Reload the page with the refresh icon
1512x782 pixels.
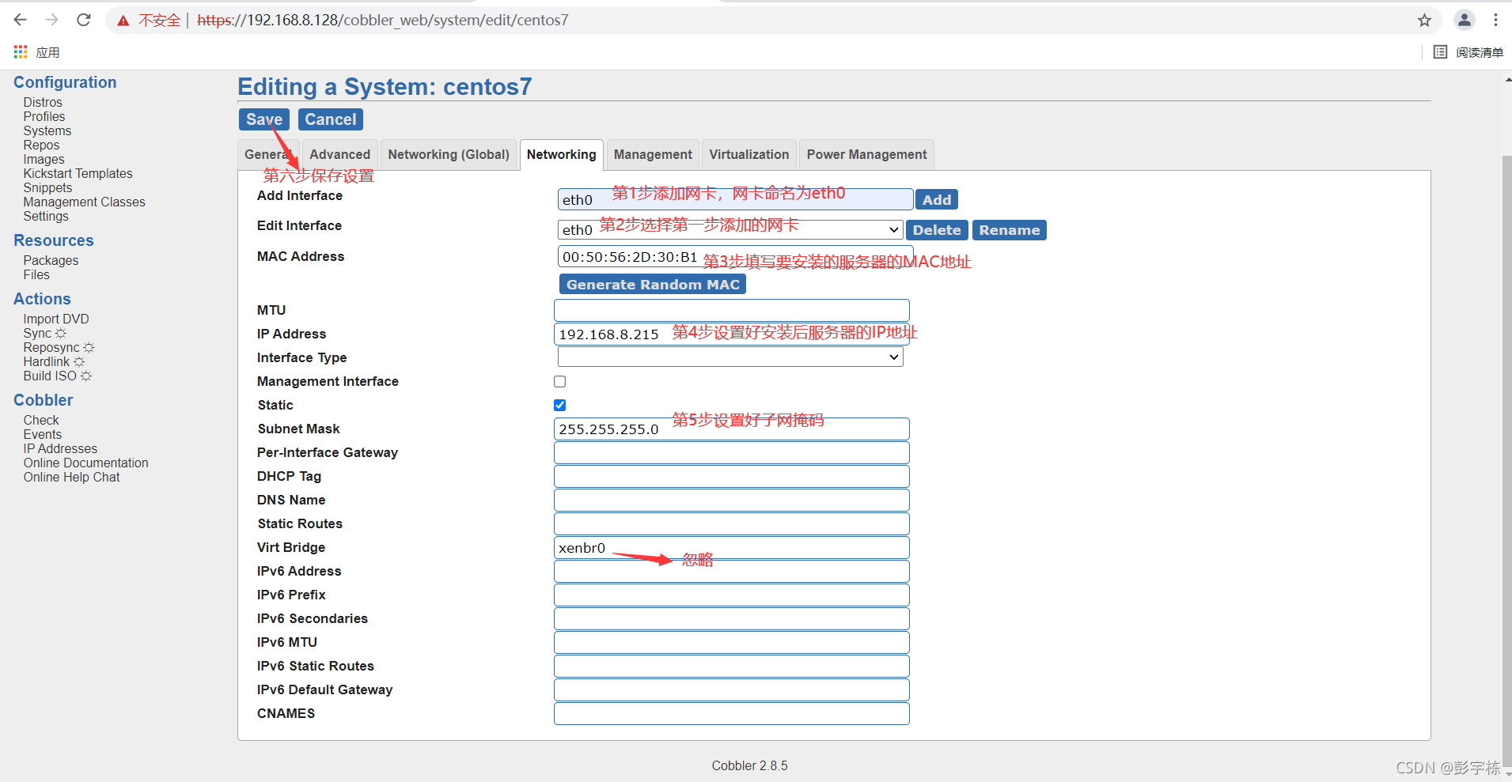[84, 20]
